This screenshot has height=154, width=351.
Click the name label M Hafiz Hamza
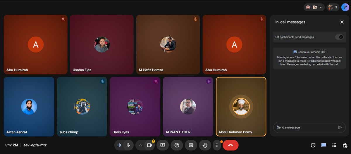point(151,70)
